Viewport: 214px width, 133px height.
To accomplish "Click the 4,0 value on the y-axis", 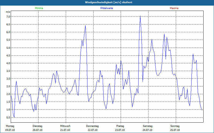I will tap(8, 63).
